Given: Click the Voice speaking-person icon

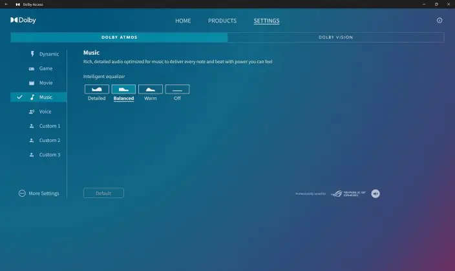Looking at the screenshot, I should [32, 112].
